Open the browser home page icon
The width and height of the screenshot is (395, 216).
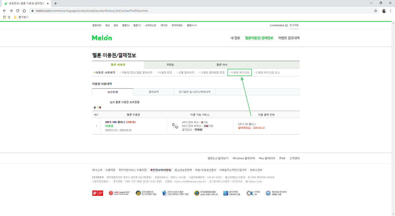(24, 11)
